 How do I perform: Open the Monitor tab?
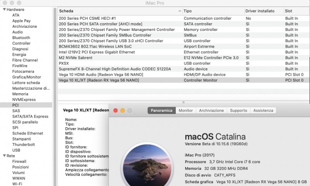pos(186,111)
